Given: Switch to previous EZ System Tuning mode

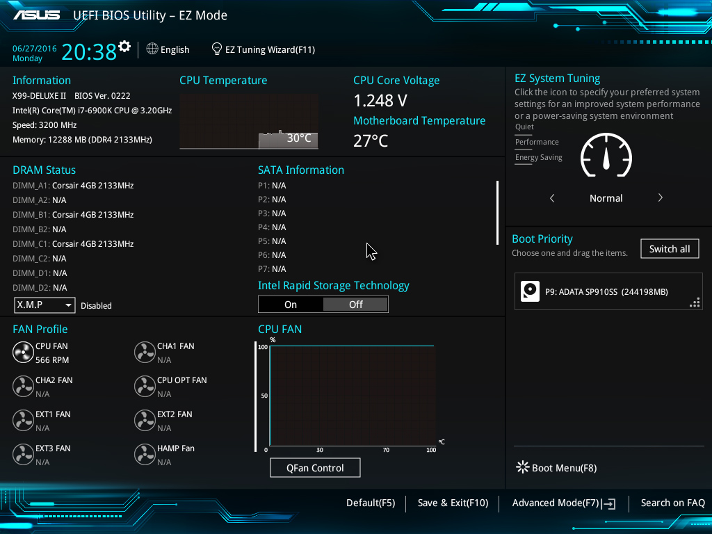Looking at the screenshot, I should [552, 198].
